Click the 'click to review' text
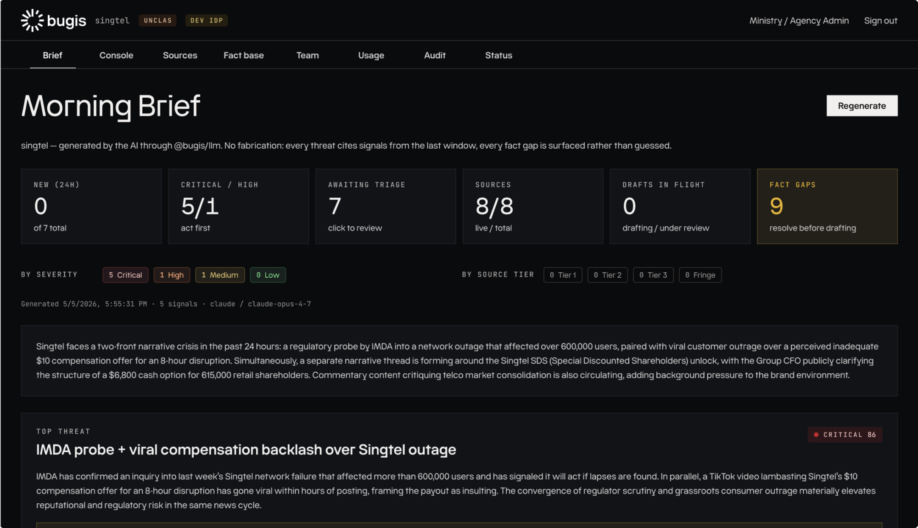918x528 pixels. (x=355, y=228)
